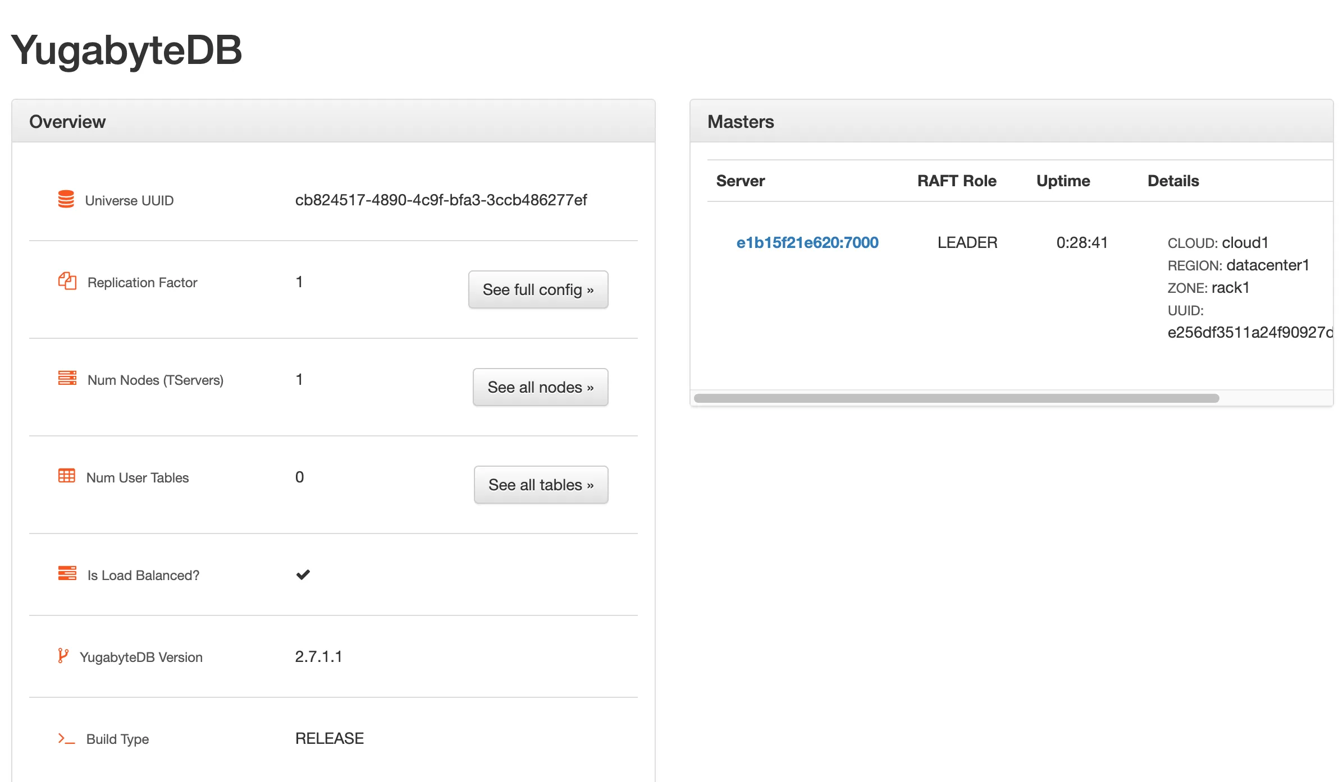
Task: Click the Uptime column header
Action: click(1062, 181)
